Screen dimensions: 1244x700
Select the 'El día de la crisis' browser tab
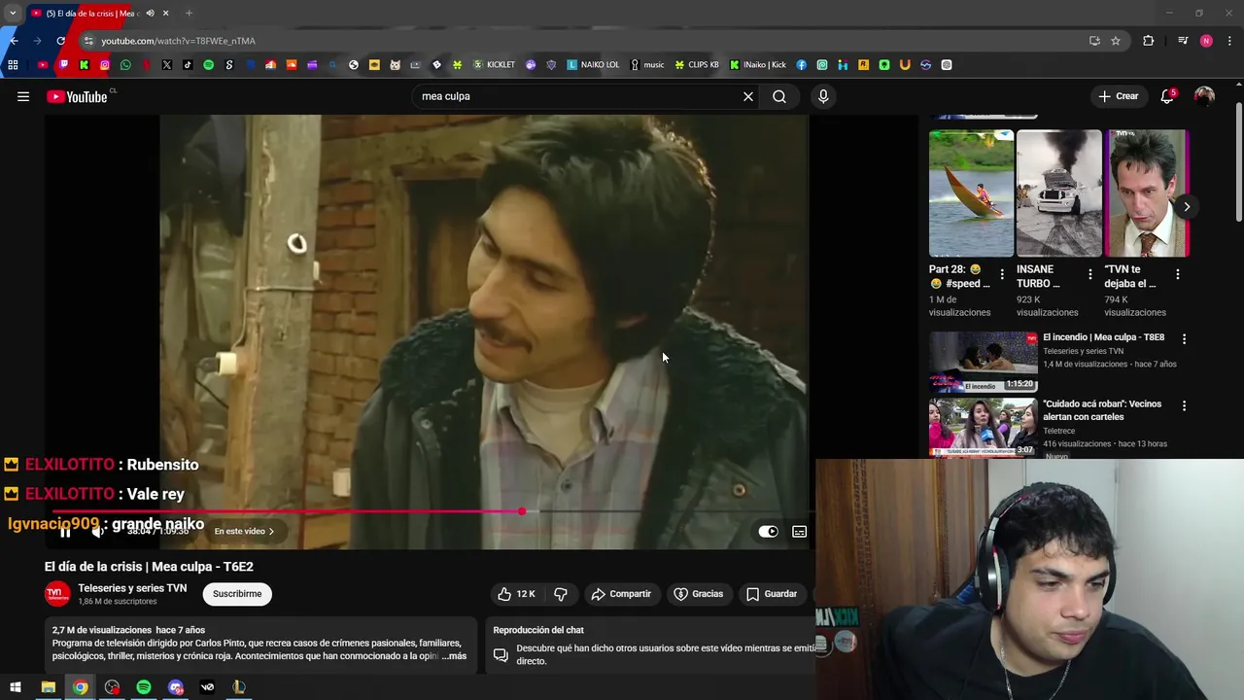point(92,14)
